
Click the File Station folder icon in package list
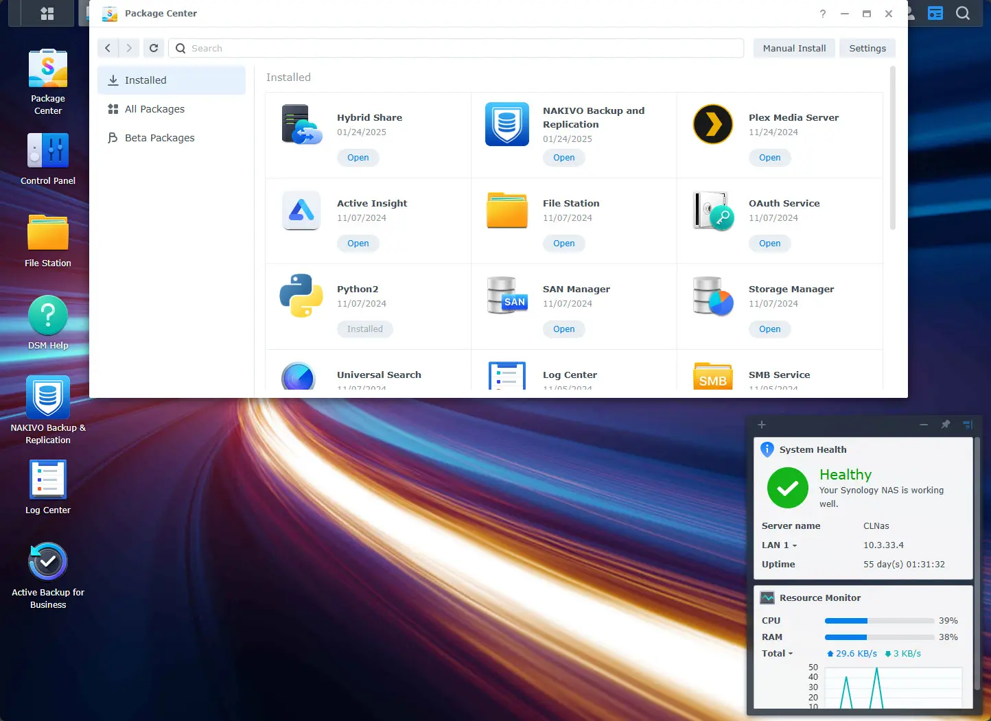click(507, 210)
